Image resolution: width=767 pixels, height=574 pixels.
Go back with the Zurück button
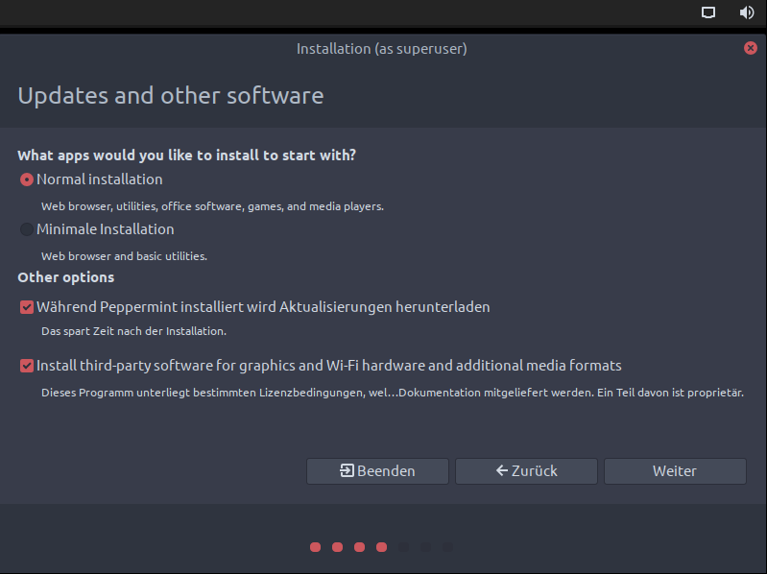click(x=526, y=471)
